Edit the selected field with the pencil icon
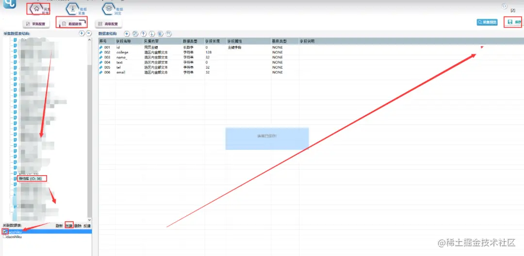Viewport: 524px width, 256px height. pos(135,34)
